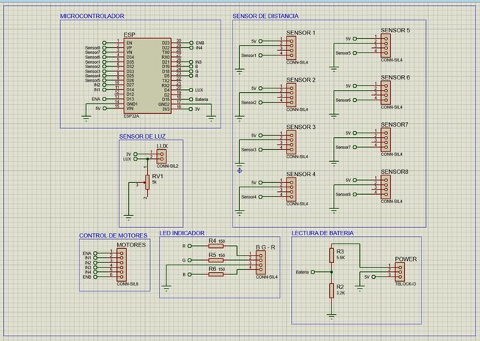
Task: Click the LECTURA DE BATERIA section title
Action: point(322,233)
